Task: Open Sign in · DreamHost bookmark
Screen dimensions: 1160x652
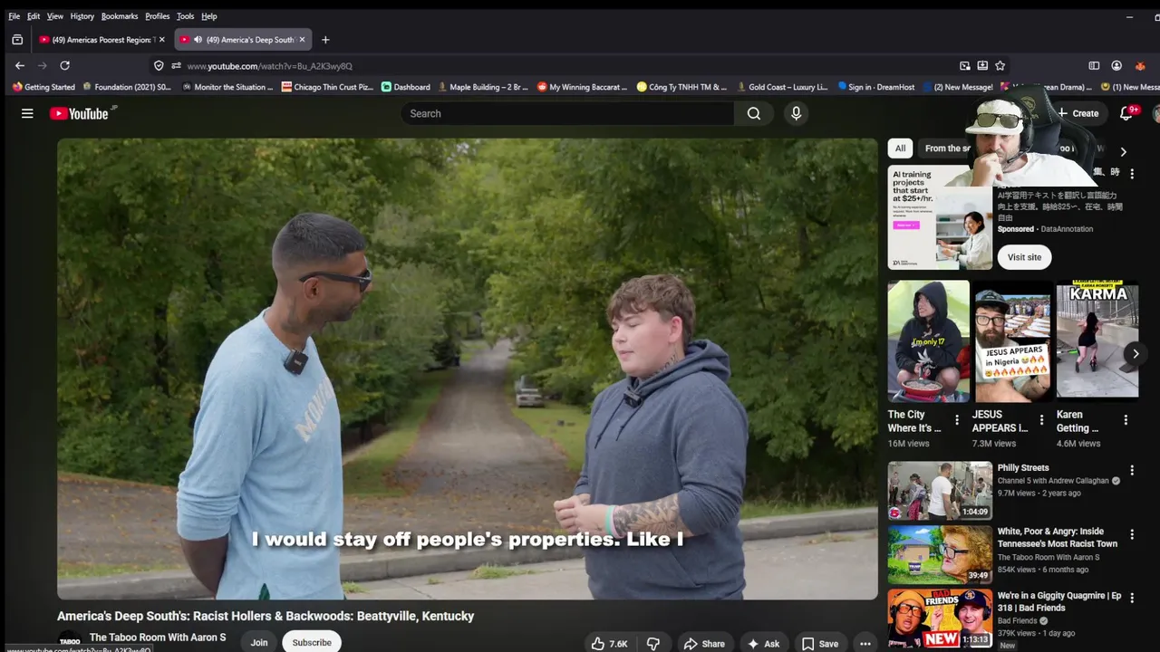Action: (875, 87)
